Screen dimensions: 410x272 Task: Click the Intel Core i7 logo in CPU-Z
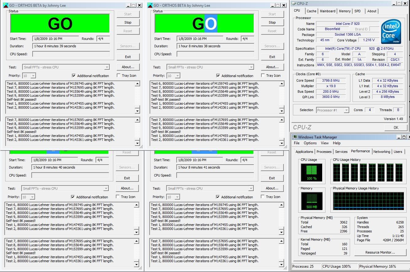point(391,31)
